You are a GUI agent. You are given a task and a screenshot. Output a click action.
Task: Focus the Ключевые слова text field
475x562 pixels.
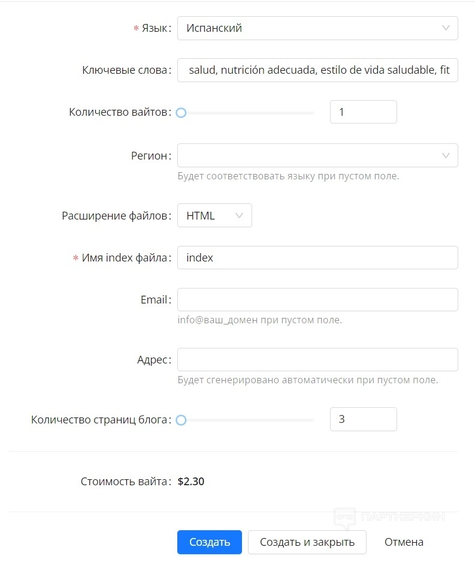[317, 70]
